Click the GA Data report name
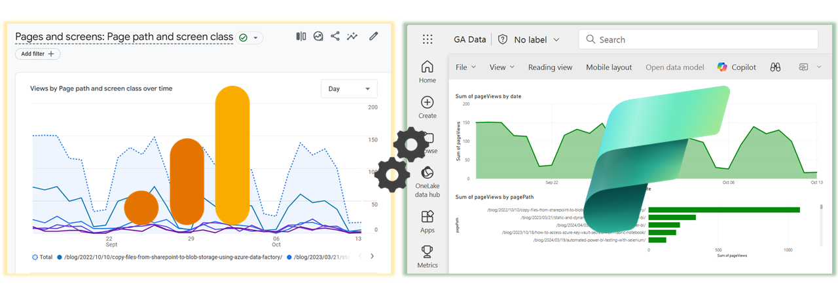 (x=470, y=39)
